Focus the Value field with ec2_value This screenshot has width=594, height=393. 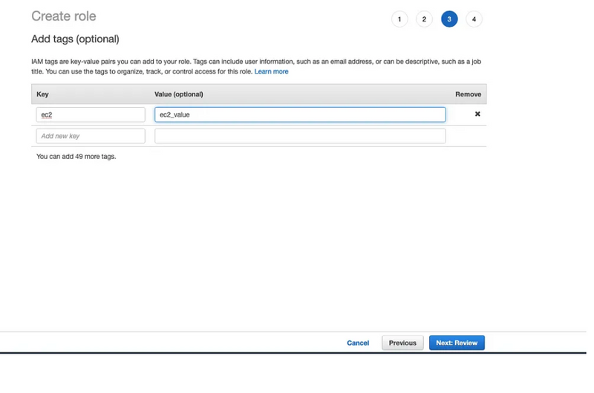pyautogui.click(x=300, y=114)
